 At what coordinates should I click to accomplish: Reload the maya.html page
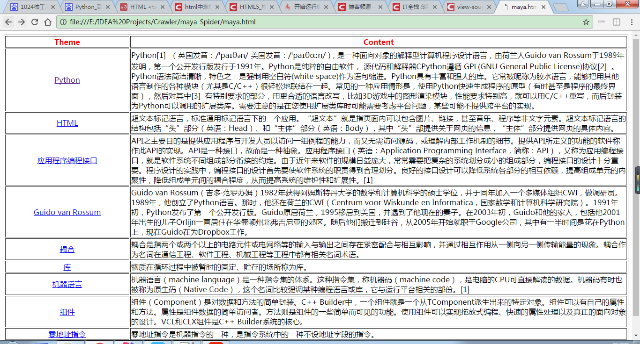coord(35,21)
